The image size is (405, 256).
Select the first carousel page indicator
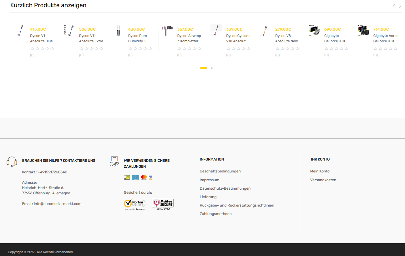[x=204, y=68]
